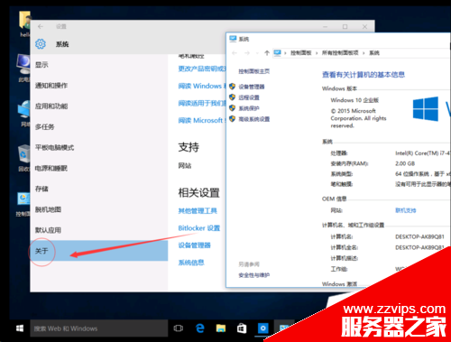The width and height of the screenshot is (451, 342).
Task: Open Start menu button
Action: tap(20, 328)
